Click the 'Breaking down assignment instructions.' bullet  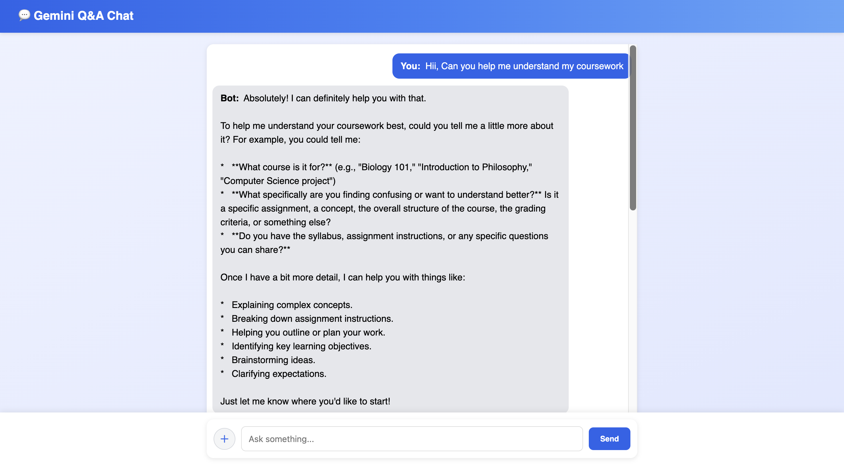click(x=312, y=319)
